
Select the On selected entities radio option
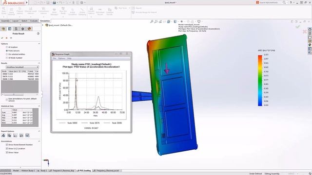tap(7, 54)
